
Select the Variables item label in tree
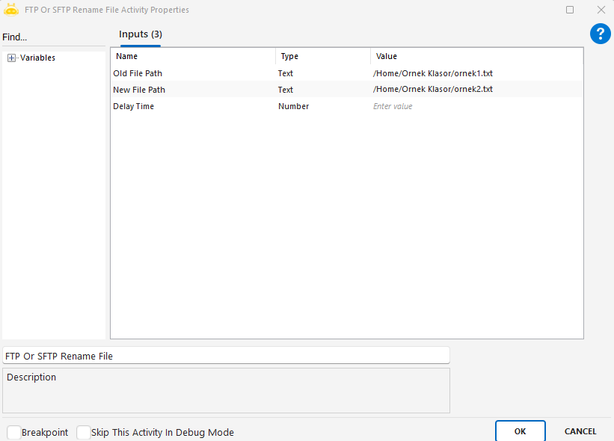(37, 58)
